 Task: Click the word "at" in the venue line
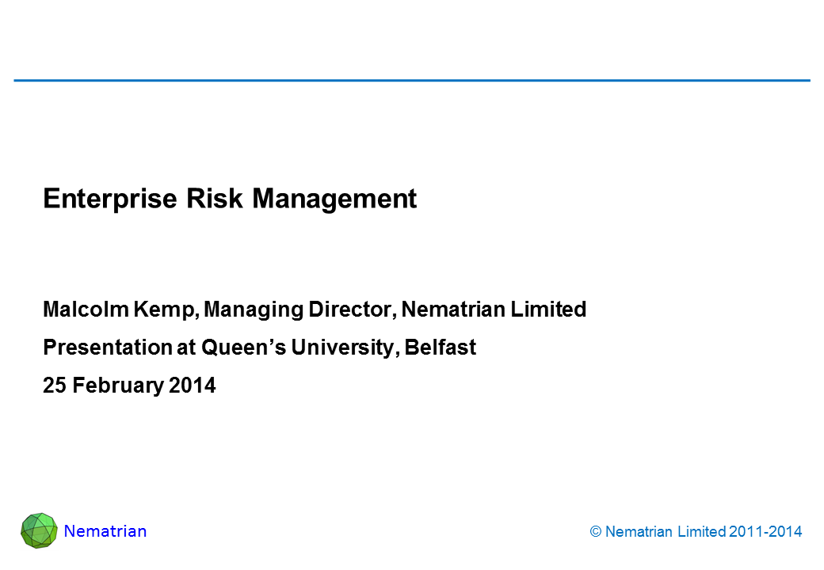pos(186,348)
